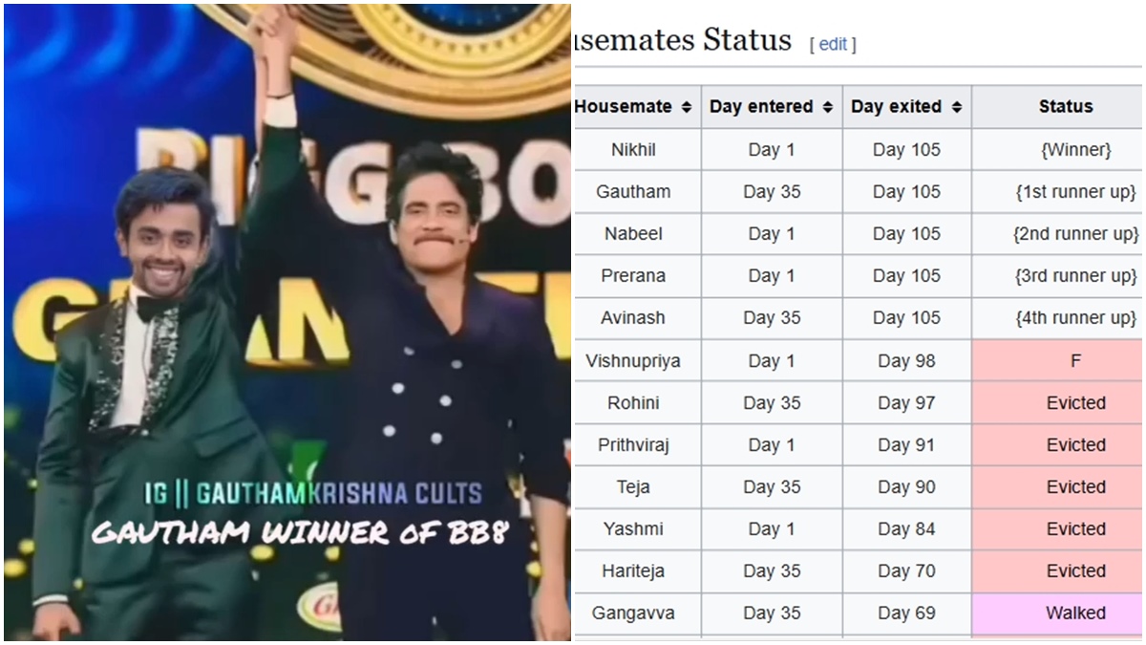Image resolution: width=1146 pixels, height=645 pixels.
Task: Click the 1st runner up status cell
Action: (1075, 191)
